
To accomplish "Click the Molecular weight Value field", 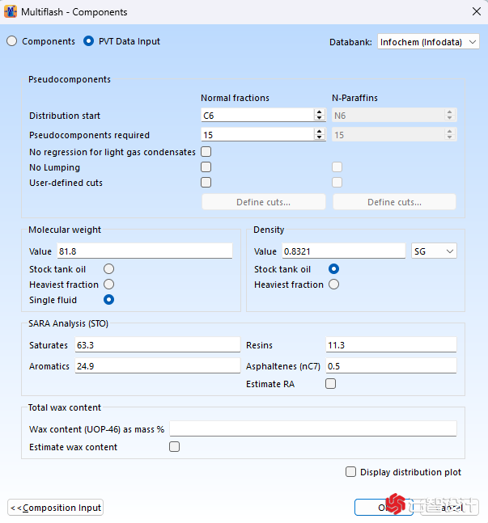I will point(145,251).
